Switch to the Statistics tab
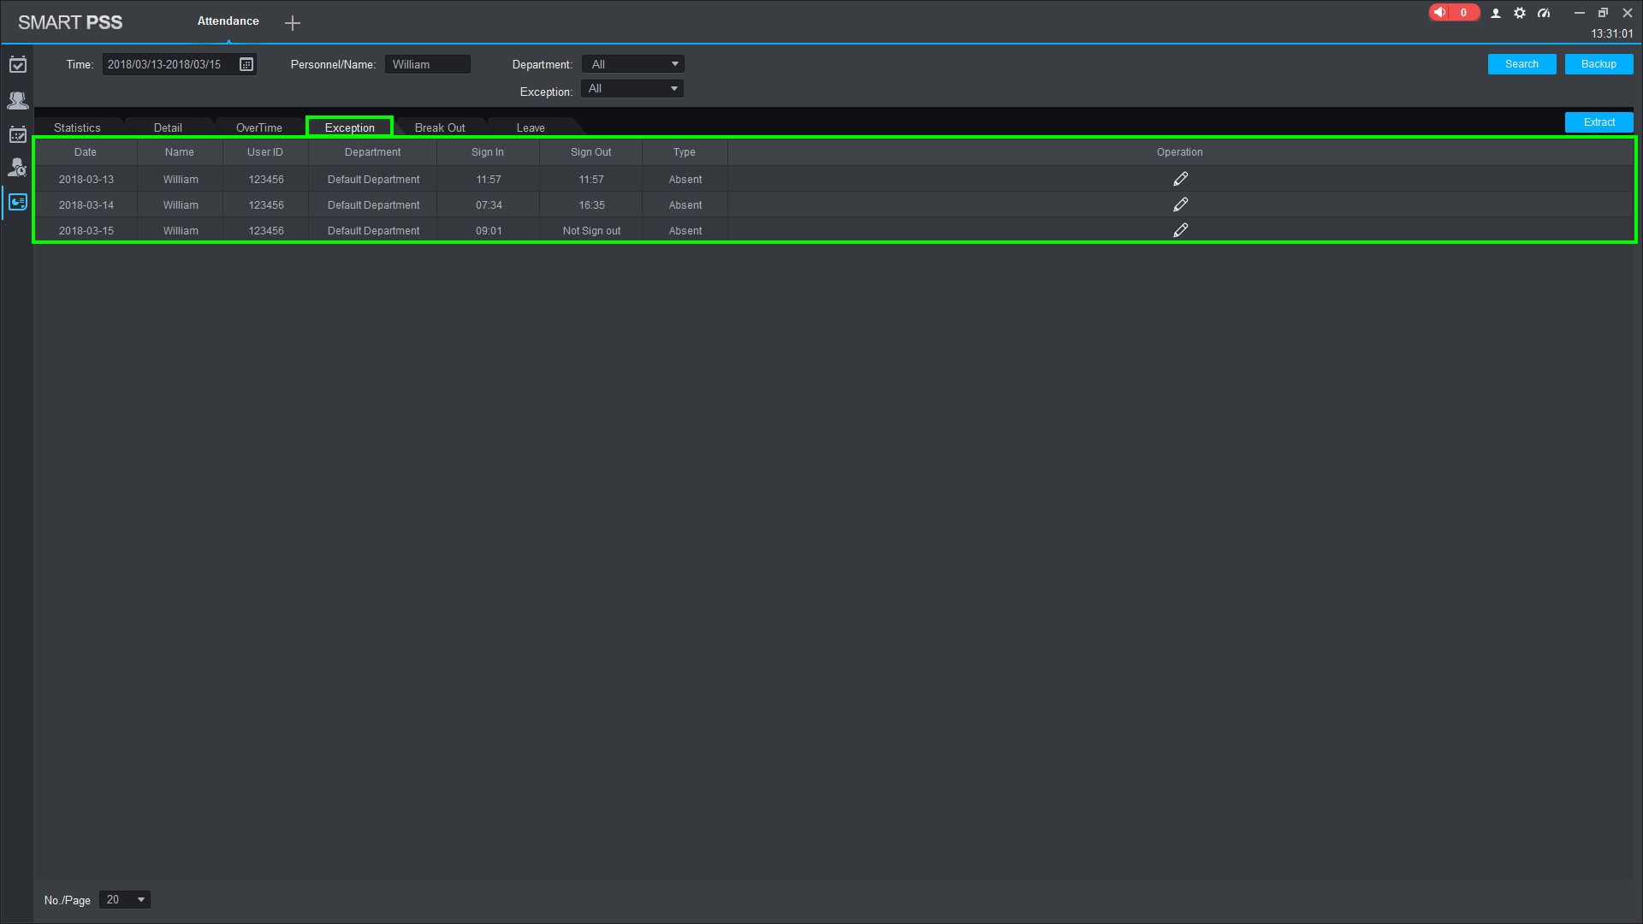The height and width of the screenshot is (924, 1643). pyautogui.click(x=77, y=127)
